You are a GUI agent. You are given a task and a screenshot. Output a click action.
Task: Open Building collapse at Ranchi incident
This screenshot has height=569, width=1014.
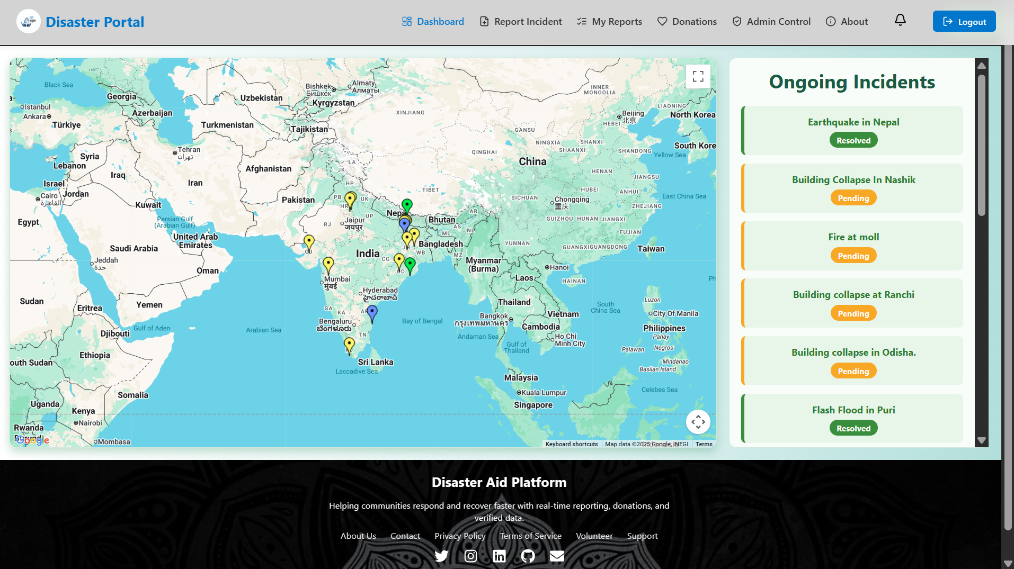tap(853, 303)
